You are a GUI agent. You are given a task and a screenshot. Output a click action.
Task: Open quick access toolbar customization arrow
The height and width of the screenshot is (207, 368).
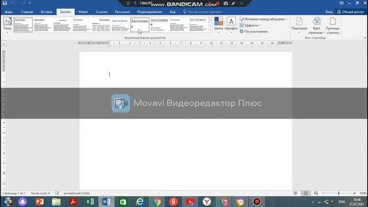(x=30, y=3)
